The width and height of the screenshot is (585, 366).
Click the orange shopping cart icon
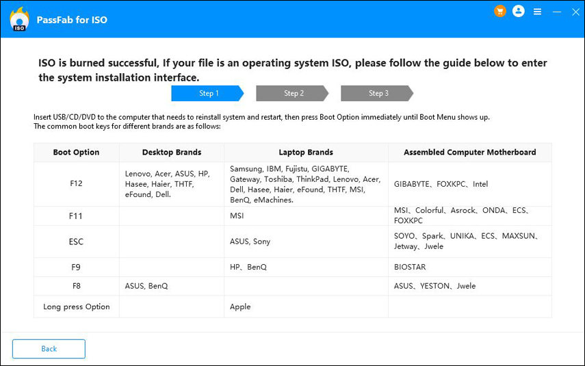tap(500, 12)
